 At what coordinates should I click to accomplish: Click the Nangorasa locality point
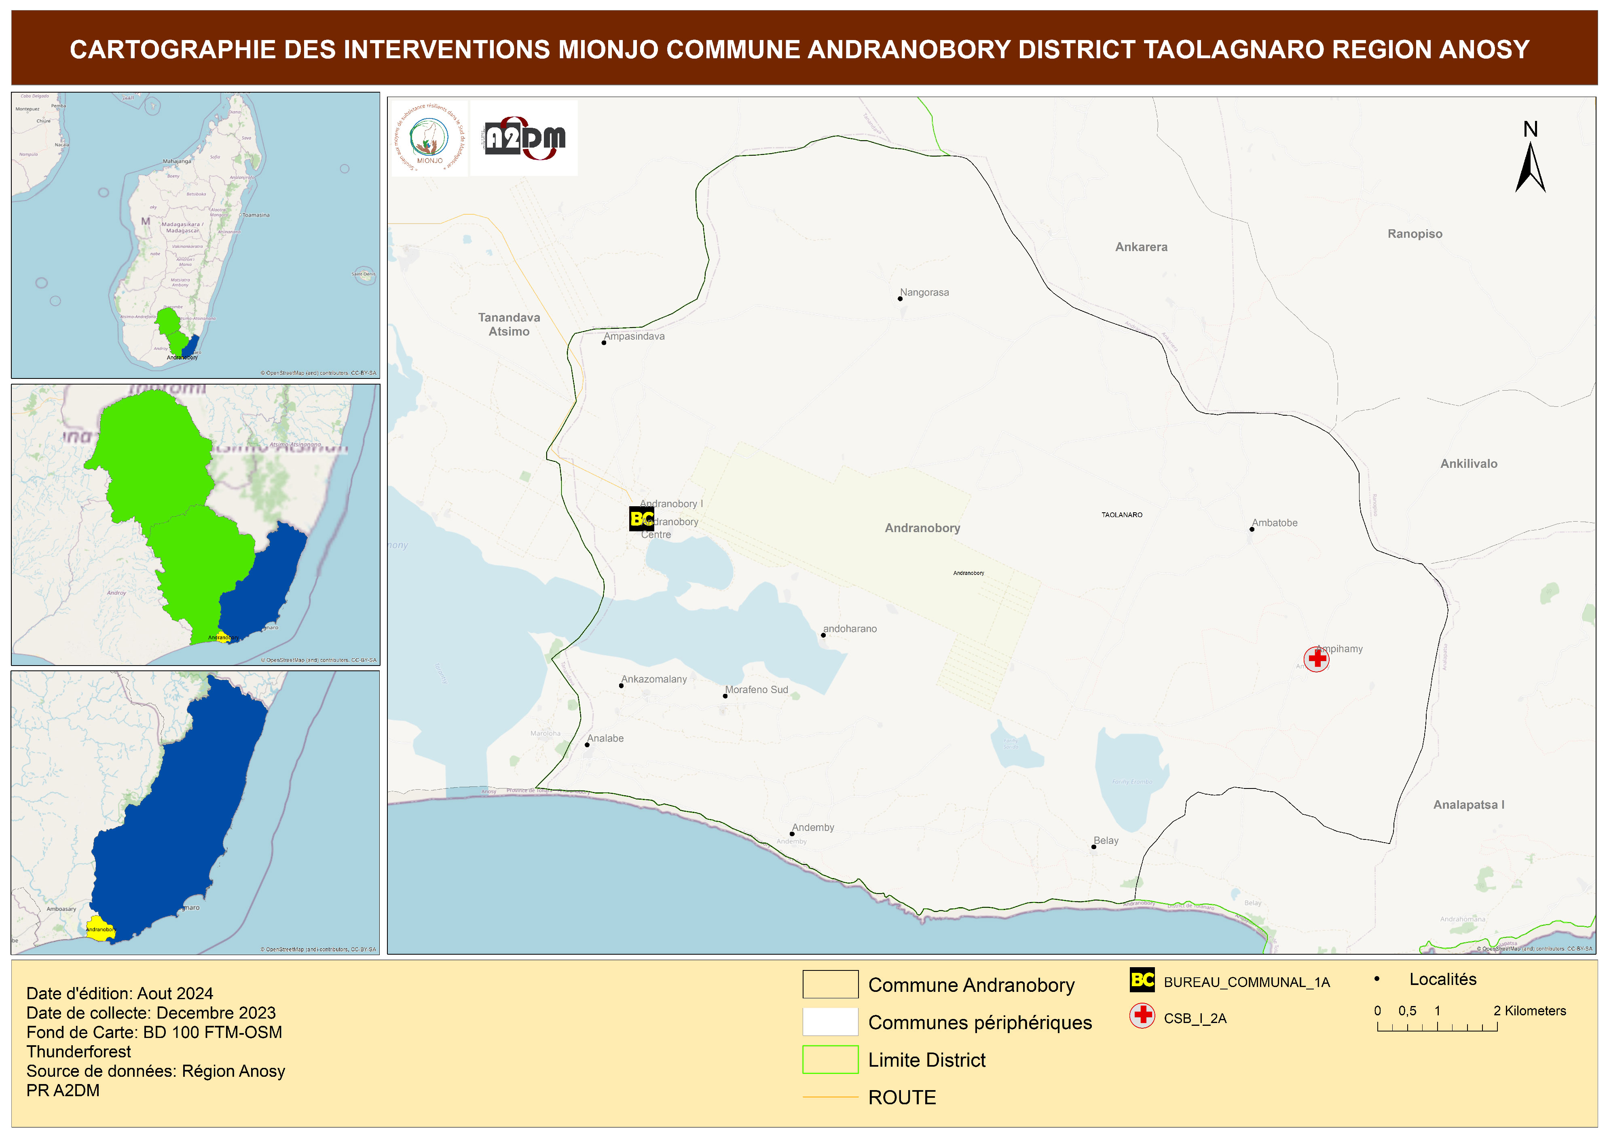pyautogui.click(x=900, y=299)
